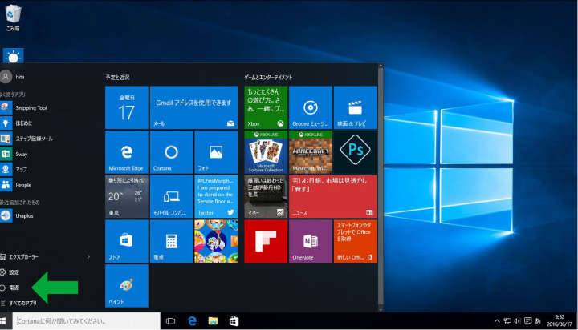Open the volume tray icon
Viewport: 578px width, 330px height.
517,321
